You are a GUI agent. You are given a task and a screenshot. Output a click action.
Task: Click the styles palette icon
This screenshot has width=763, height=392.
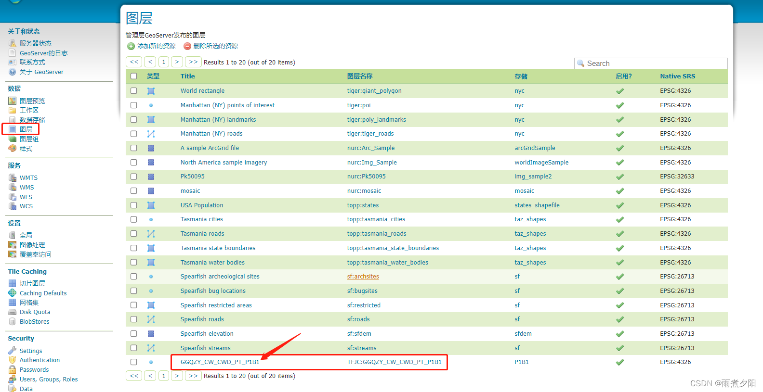[x=13, y=149]
